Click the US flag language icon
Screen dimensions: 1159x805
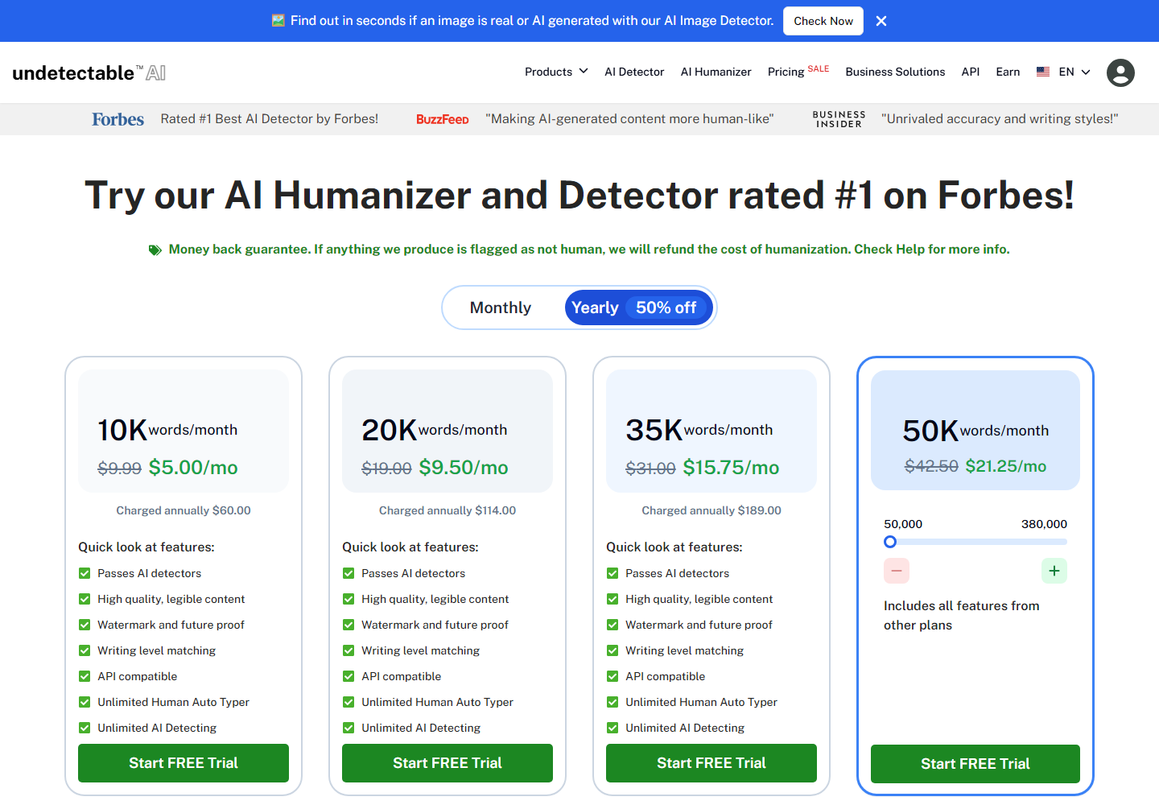tap(1043, 72)
